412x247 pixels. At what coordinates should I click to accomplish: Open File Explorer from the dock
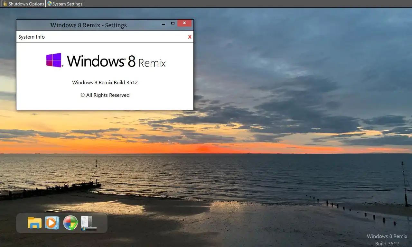(x=35, y=223)
